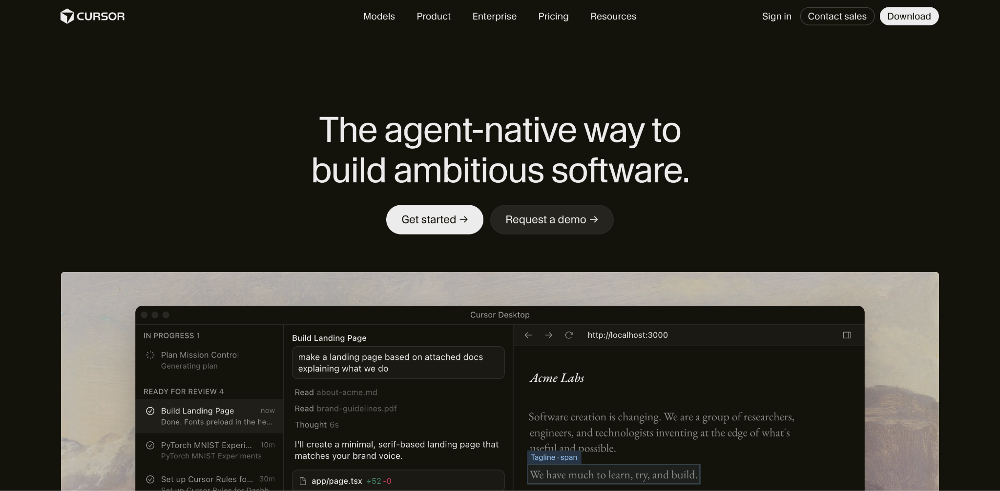Open the Models menu
Screen dimensions: 1000x491
click(x=379, y=16)
